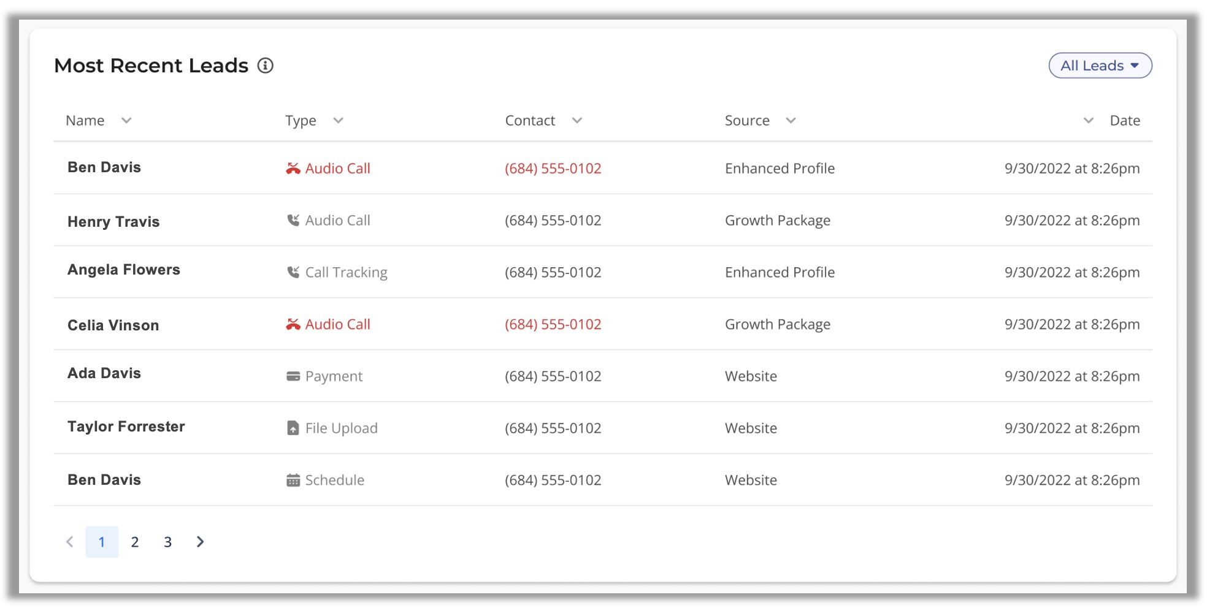Open the Angela Flowers lead row
This screenshot has width=1207, height=608.
pyautogui.click(x=603, y=272)
